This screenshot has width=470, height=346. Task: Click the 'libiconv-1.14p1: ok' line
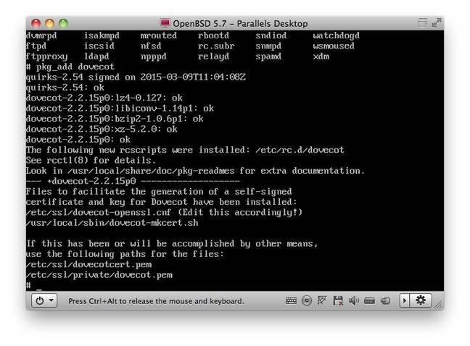click(x=120, y=109)
